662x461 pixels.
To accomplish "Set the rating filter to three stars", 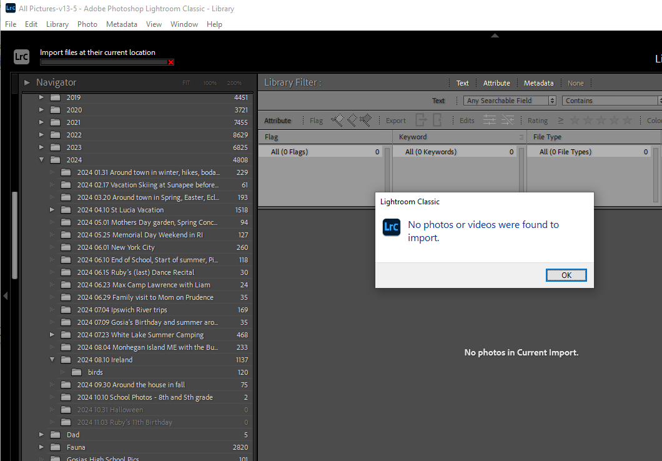I will (x=601, y=120).
